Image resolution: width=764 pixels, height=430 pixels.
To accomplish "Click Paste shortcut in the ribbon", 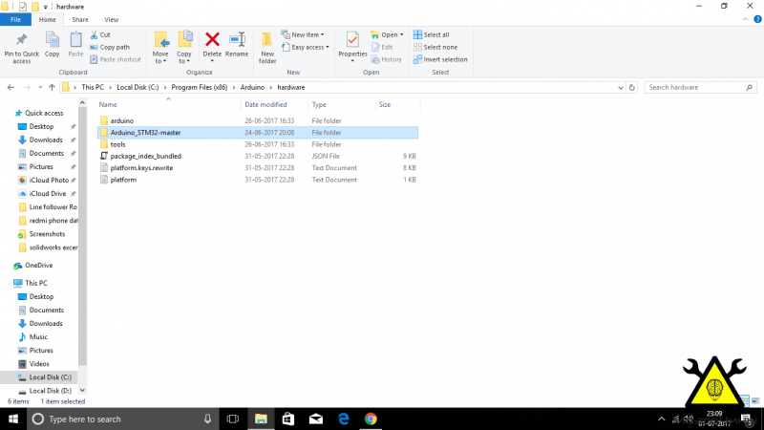I will pos(116,59).
